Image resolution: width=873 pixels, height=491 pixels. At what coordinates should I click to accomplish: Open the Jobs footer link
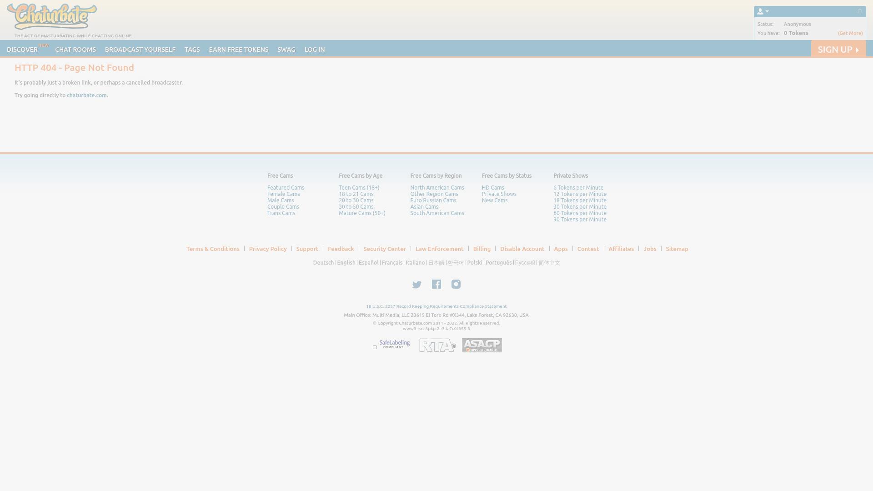tap(650, 249)
